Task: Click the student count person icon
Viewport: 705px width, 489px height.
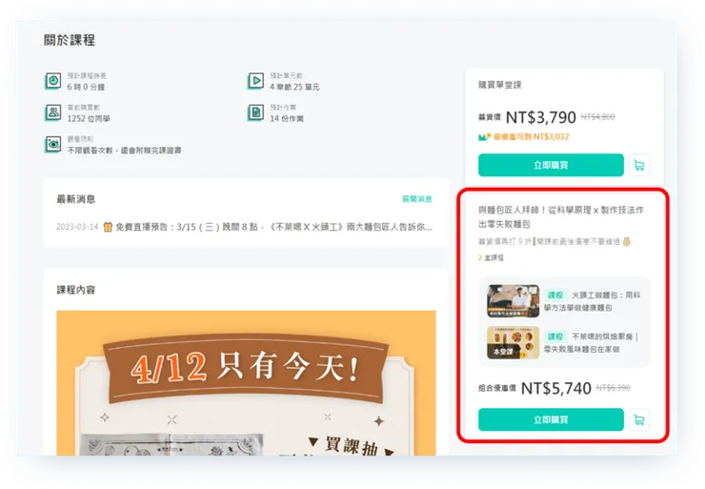Action: (52, 112)
